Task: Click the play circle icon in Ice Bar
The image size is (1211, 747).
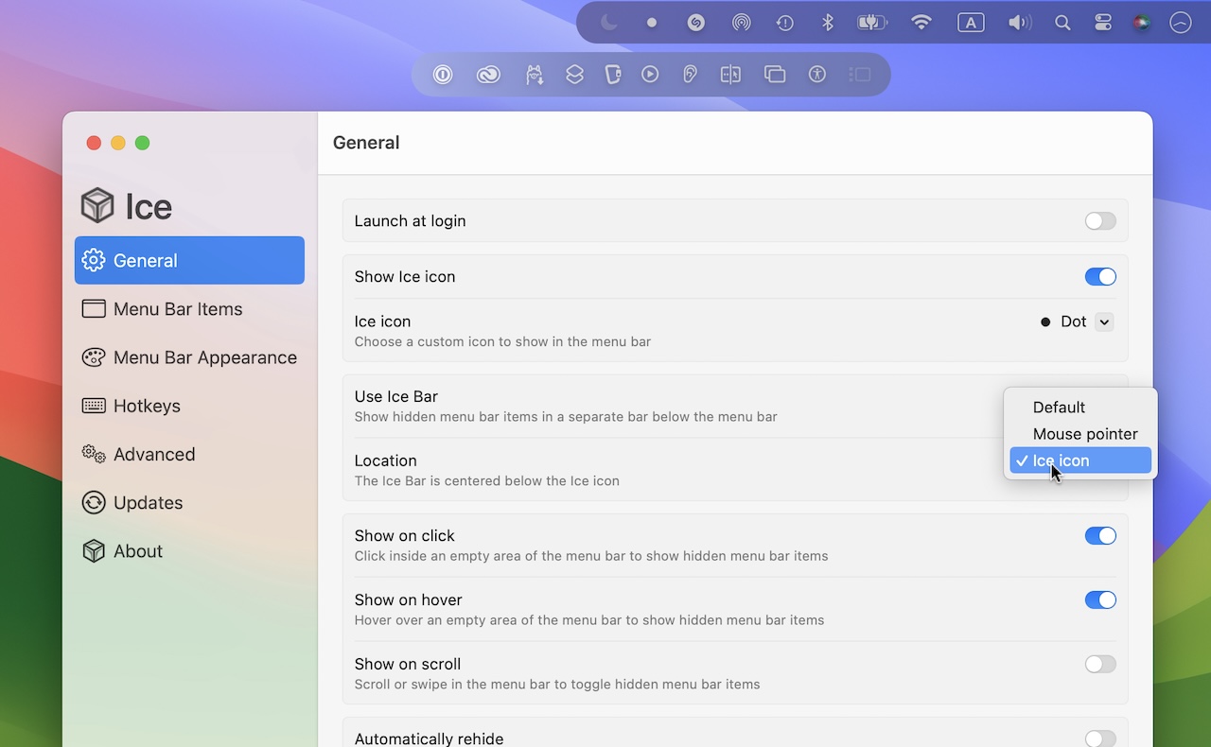Action: pyautogui.click(x=650, y=74)
